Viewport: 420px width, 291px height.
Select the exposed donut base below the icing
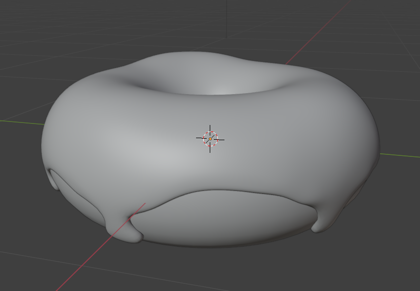pyautogui.click(x=222, y=219)
